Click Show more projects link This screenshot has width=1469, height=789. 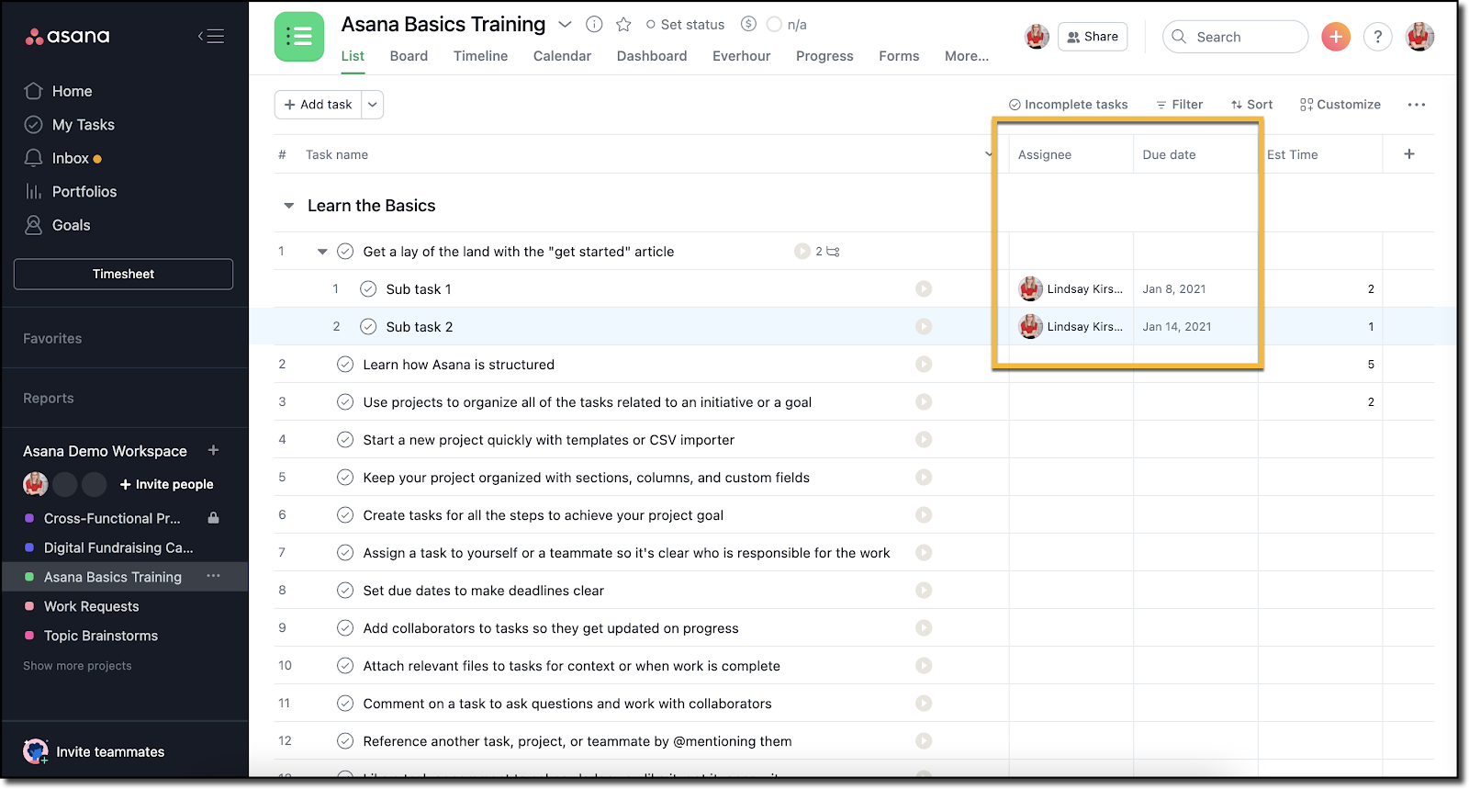(x=77, y=666)
